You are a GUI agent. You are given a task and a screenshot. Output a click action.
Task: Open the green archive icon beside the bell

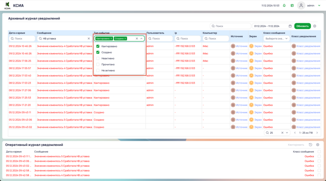click(x=292, y=6)
